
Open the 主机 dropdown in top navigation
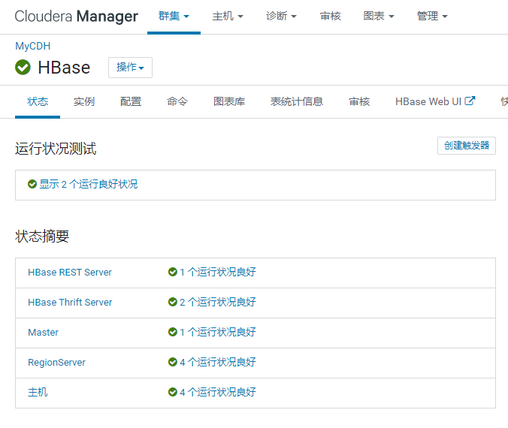point(228,16)
